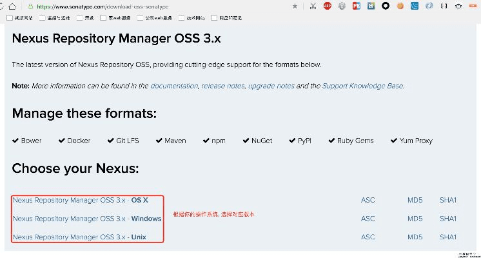The image size is (481, 258).
Task: Click the Choose your Nexus heading
Action: (x=75, y=168)
